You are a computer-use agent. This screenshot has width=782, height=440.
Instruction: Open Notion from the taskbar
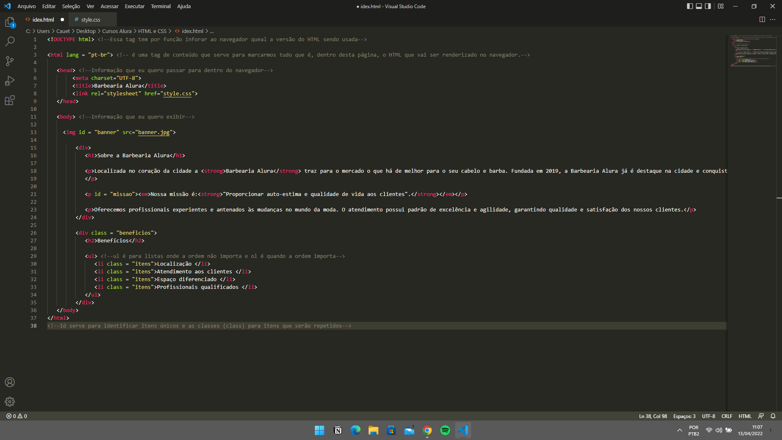tap(338, 430)
